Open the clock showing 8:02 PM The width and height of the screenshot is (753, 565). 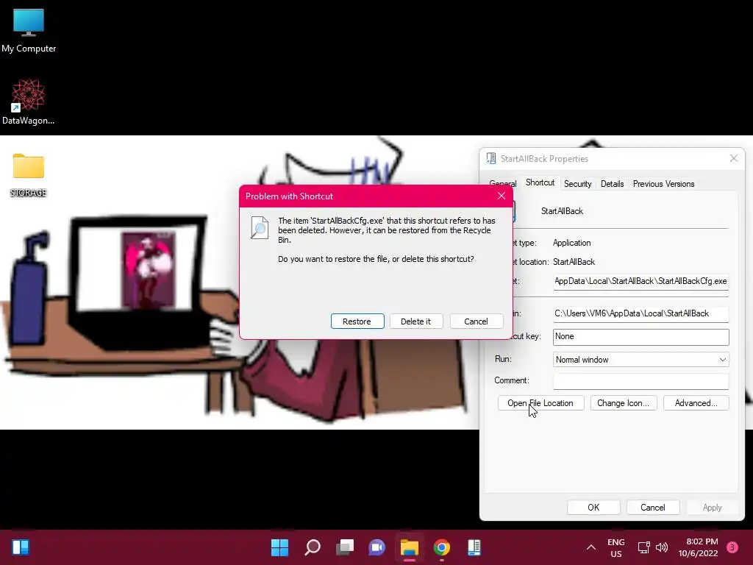(x=699, y=547)
